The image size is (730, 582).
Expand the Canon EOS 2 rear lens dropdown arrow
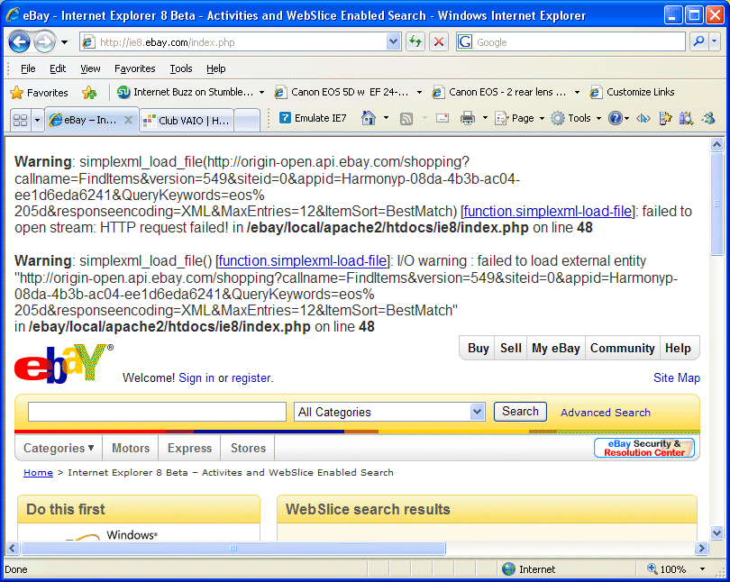[x=578, y=92]
